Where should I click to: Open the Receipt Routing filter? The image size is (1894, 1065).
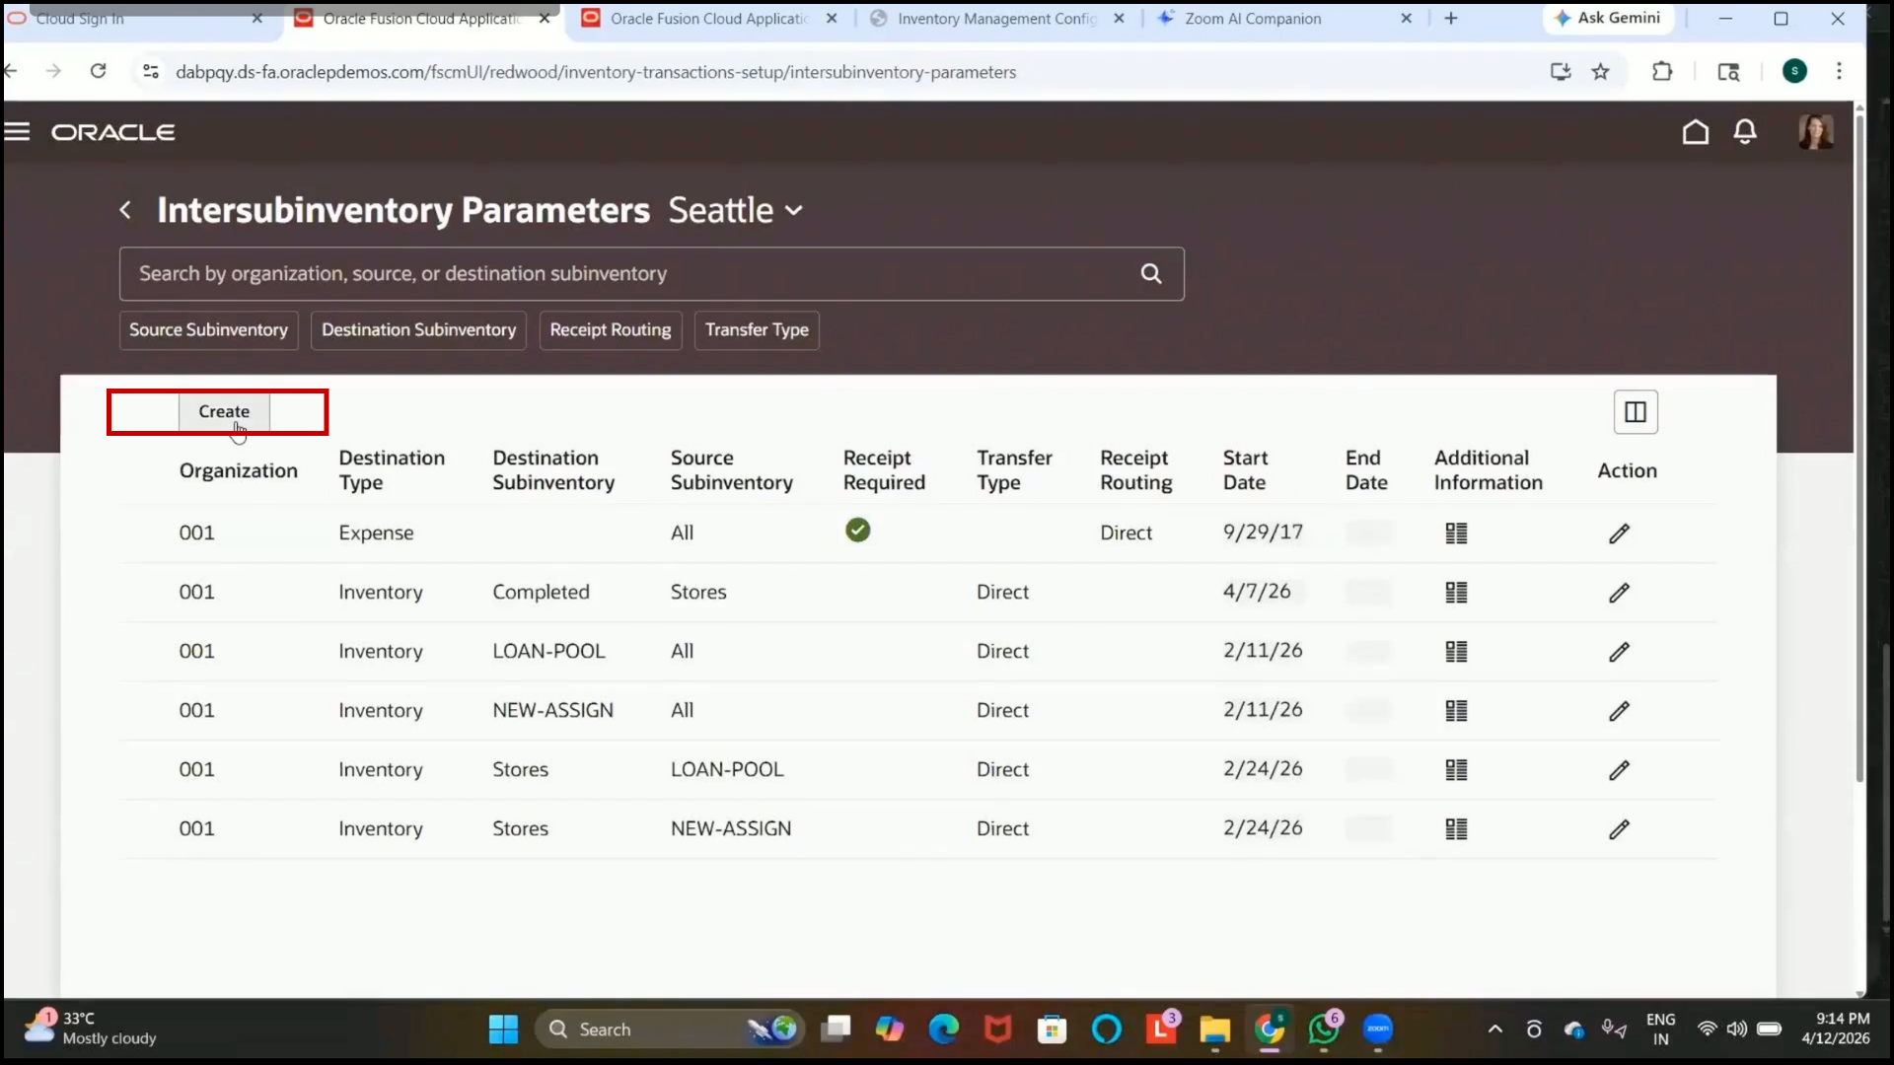pos(610,330)
